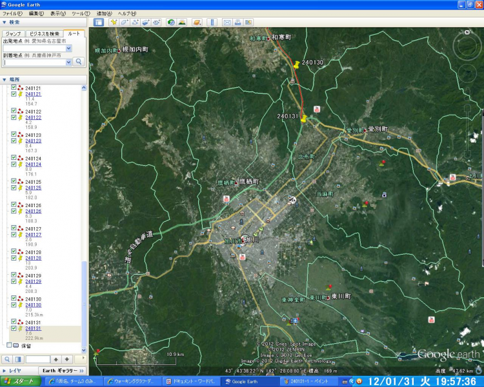Uncheck the 240130 placemark checkbox
484x387 pixels.
click(x=14, y=305)
